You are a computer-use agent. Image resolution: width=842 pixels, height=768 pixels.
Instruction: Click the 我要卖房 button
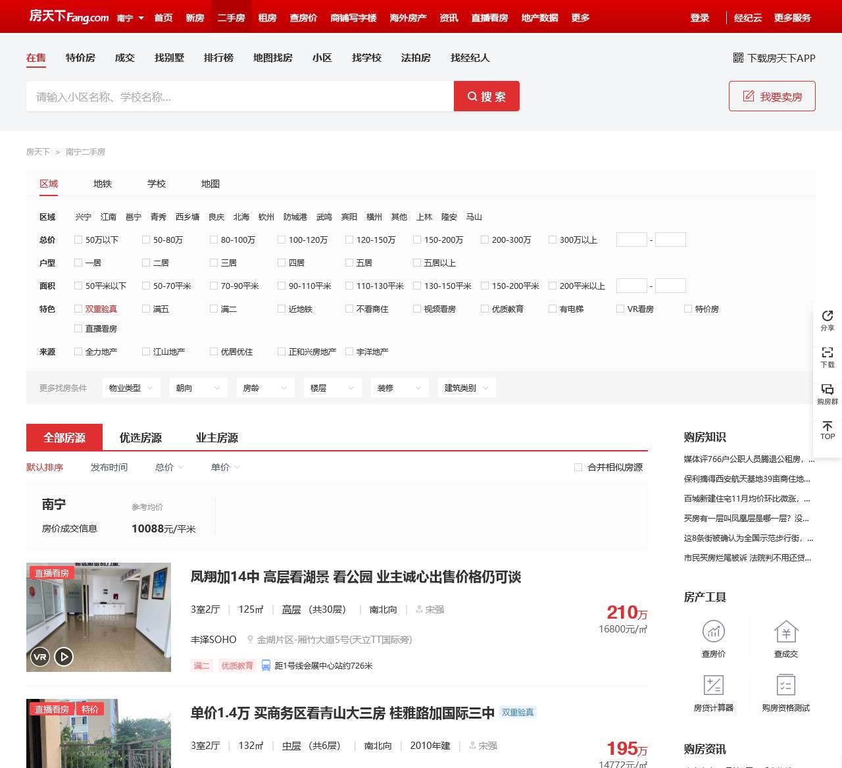tap(772, 96)
